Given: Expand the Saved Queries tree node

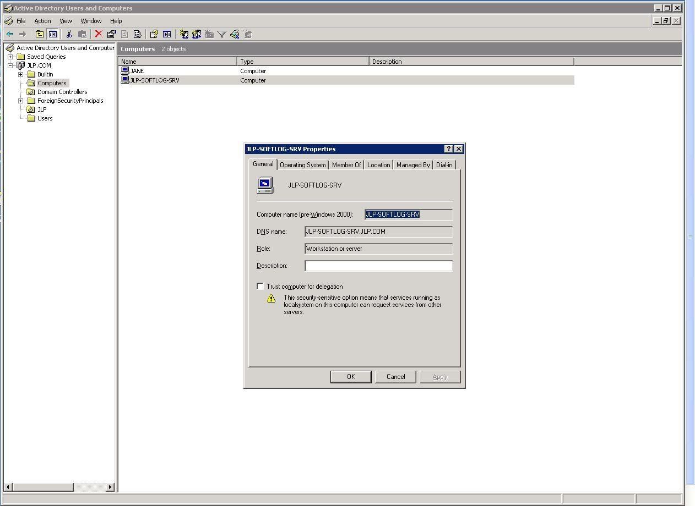Looking at the screenshot, I should coord(10,57).
